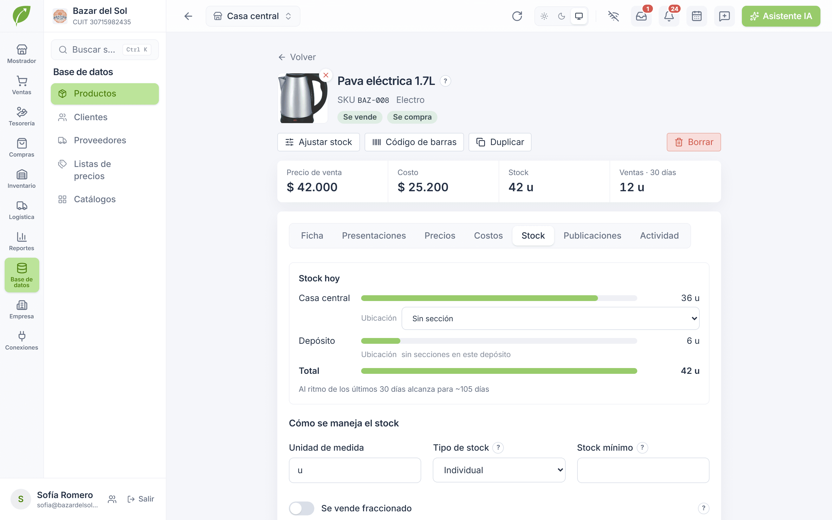
Task: Select system theme mode
Action: point(579,16)
